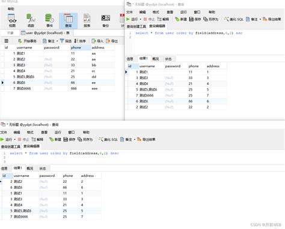Select the 测试5,测试6 cell in top-right results
The height and width of the screenshot is (229, 285).
click(x=151, y=89)
